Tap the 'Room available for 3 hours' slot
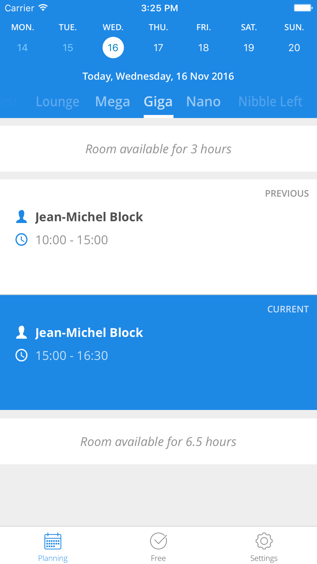Viewport: 317px width, 564px height. (158, 149)
